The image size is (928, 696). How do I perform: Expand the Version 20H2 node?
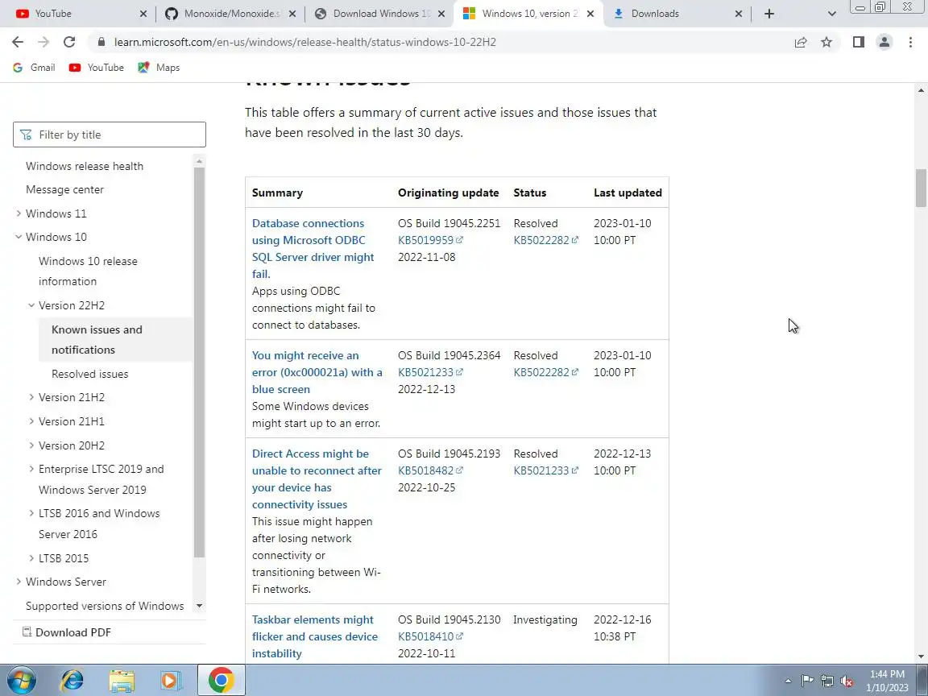[31, 445]
